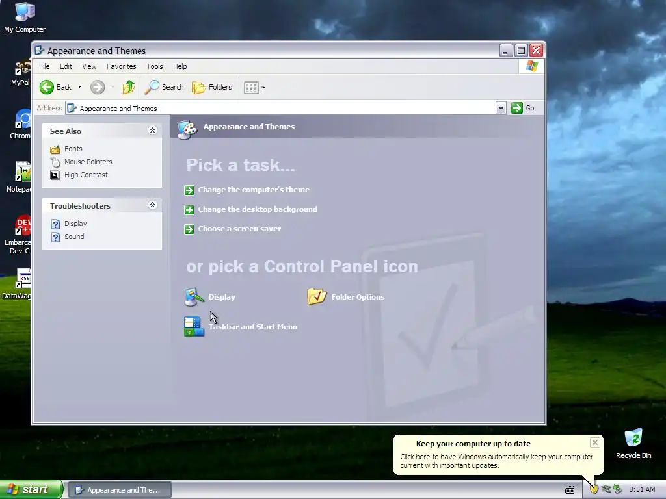Open High Contrast settings link
Image resolution: width=666 pixels, height=499 pixels.
pos(86,175)
